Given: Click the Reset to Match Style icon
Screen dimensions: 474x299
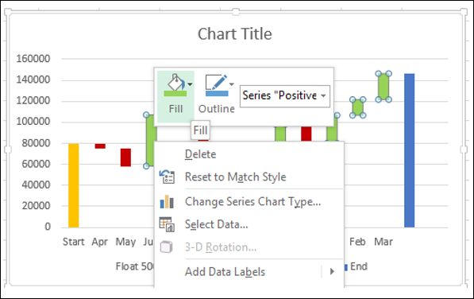Looking at the screenshot, I should 167,177.
